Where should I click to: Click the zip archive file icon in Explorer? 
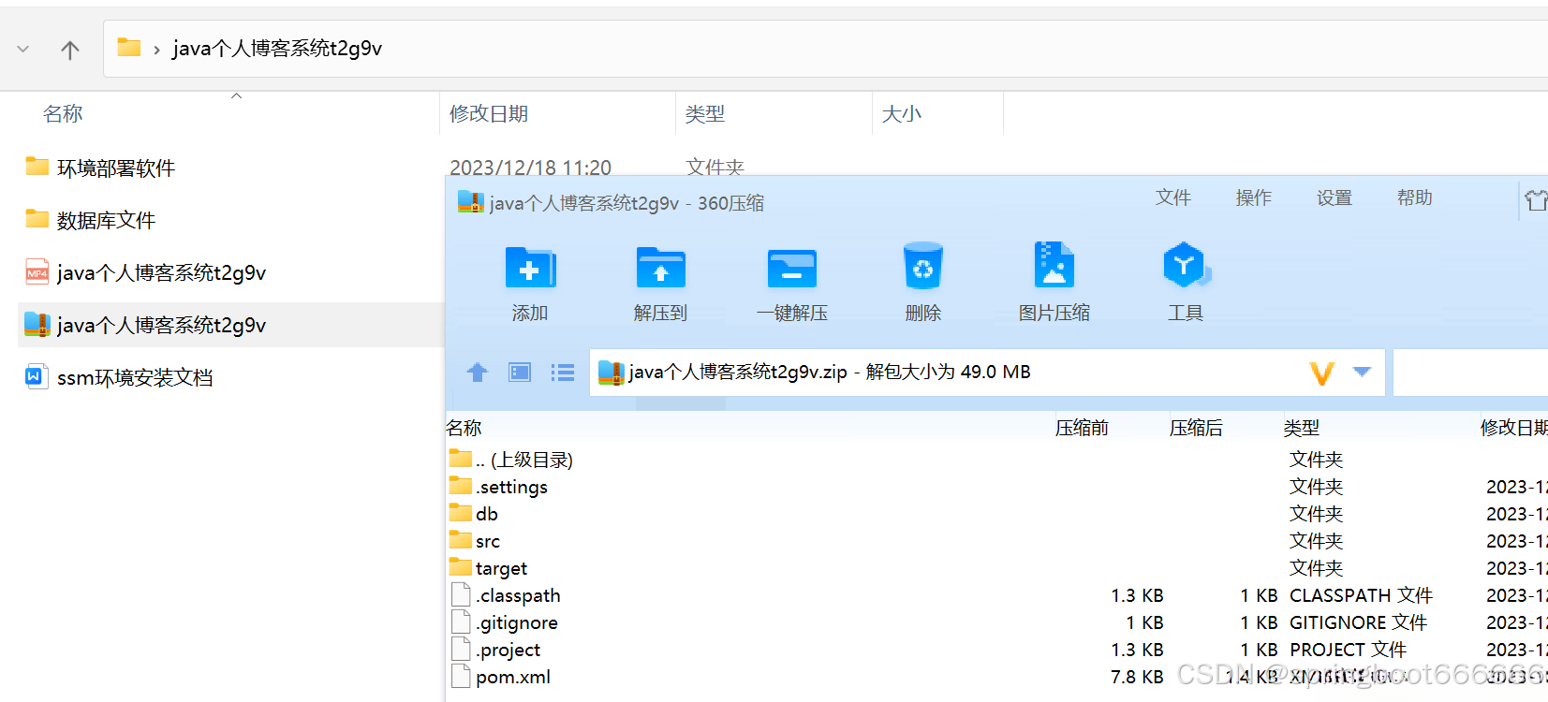click(x=37, y=324)
